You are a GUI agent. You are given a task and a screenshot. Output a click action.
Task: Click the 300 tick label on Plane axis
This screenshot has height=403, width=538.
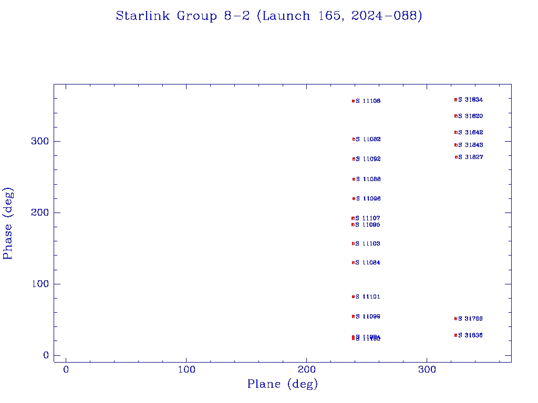(x=427, y=369)
